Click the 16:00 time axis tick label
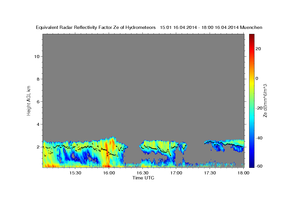Screen dimensions: 302x201 109,173
